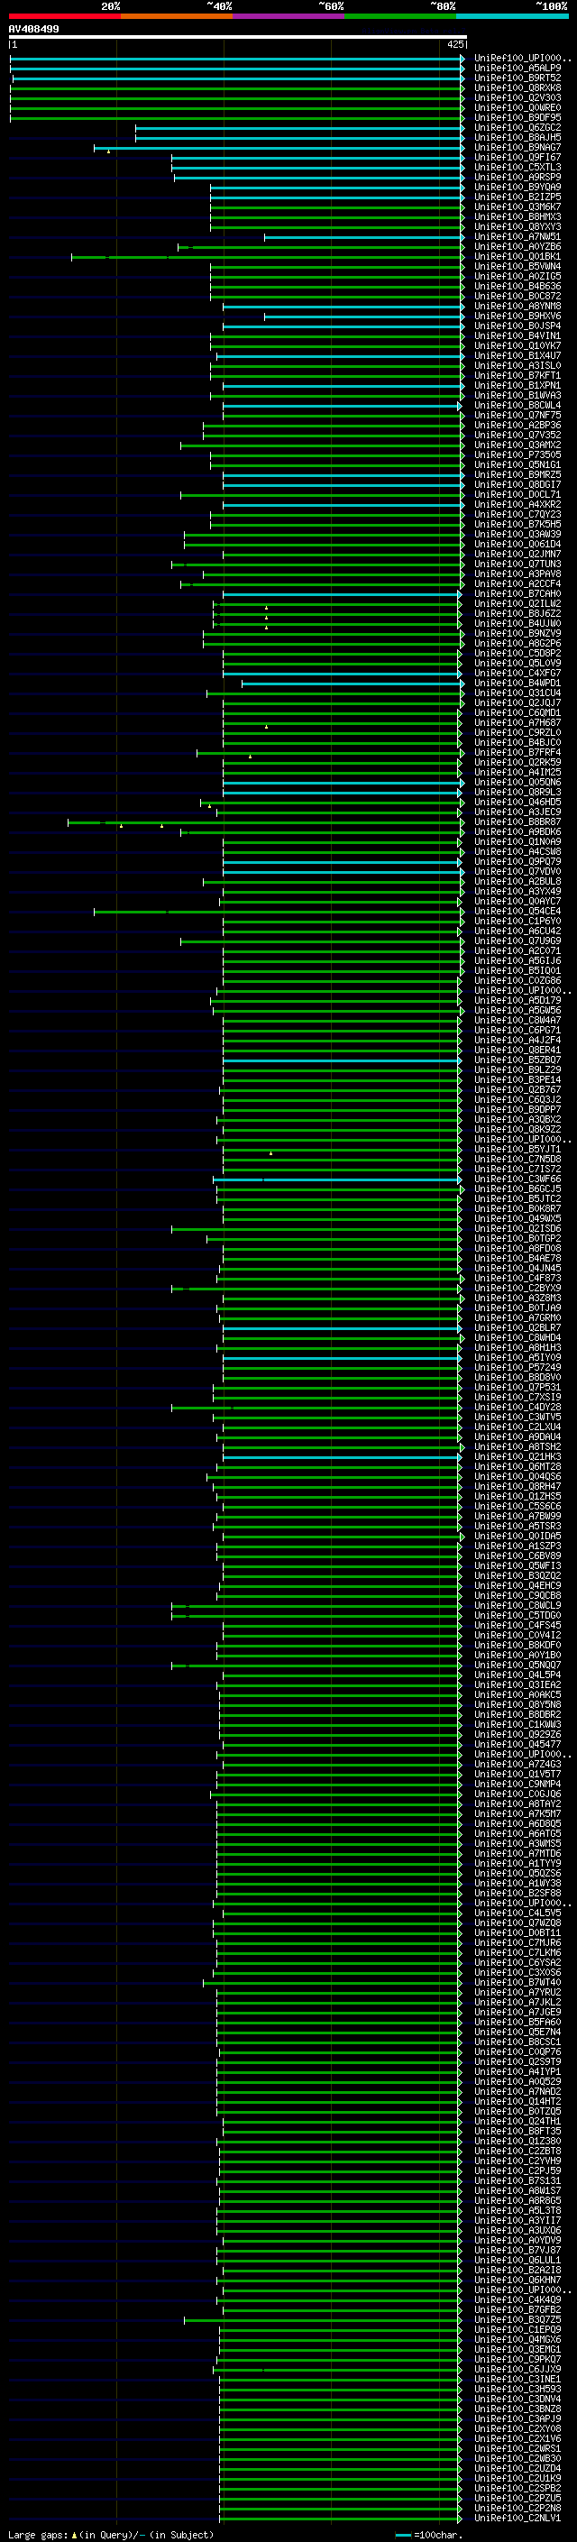Select the UniRef100_B2IZP5 label
The width and height of the screenshot is (577, 2542).
(x=517, y=197)
